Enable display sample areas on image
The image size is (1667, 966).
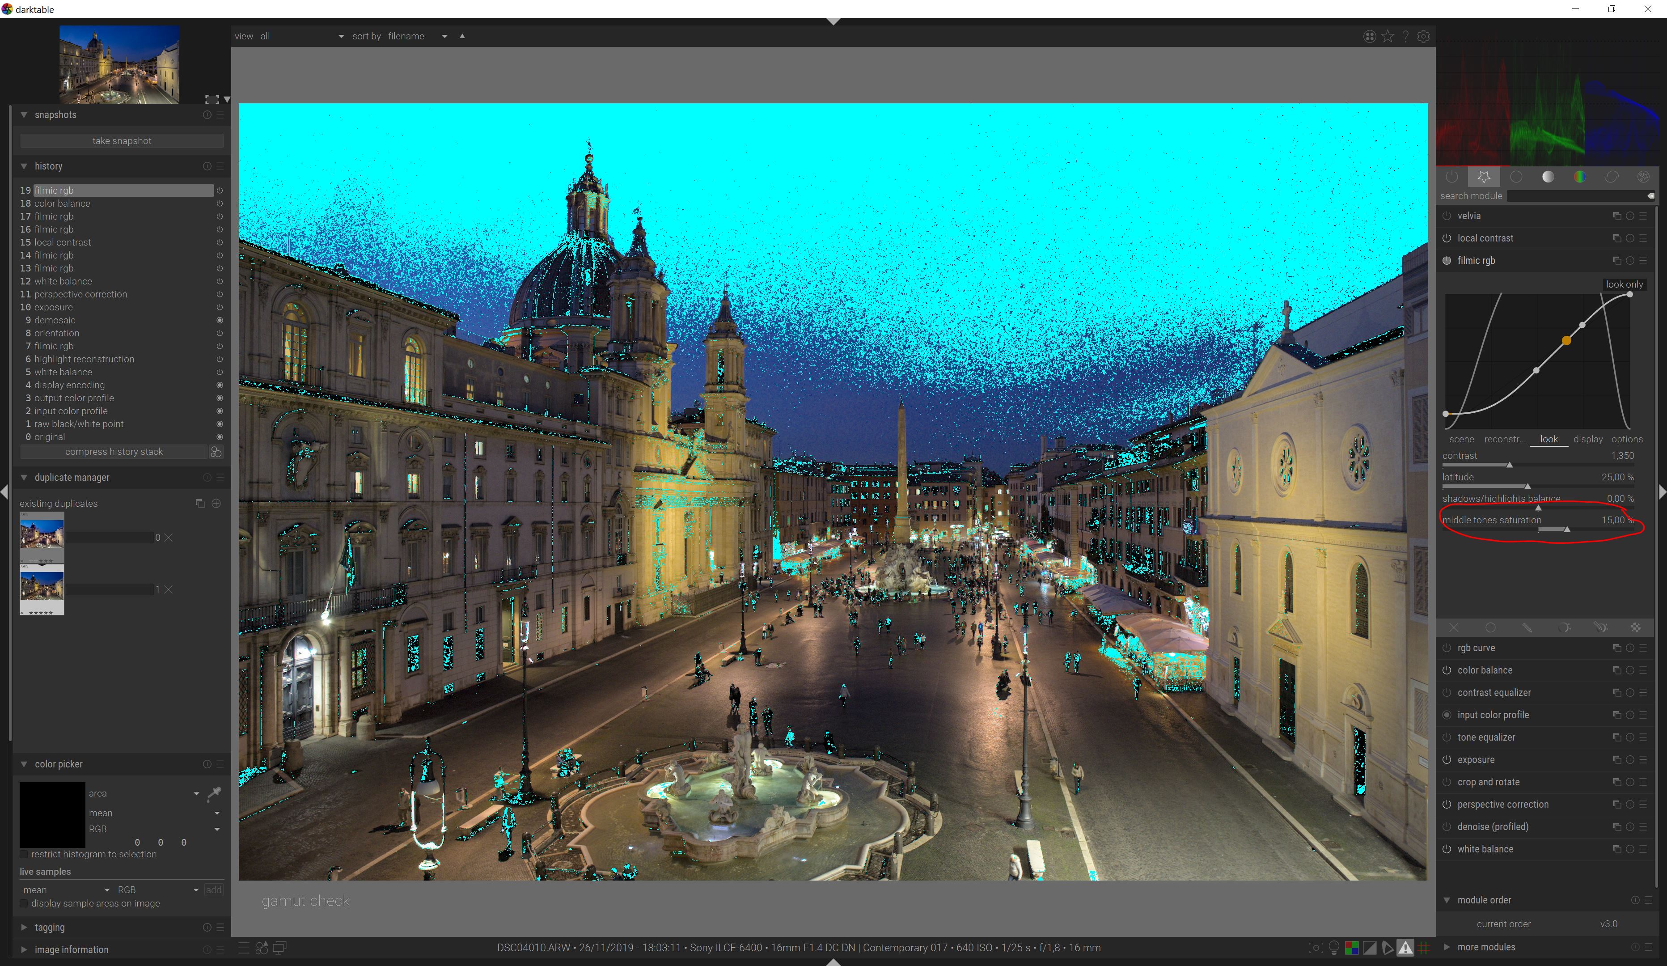(25, 903)
